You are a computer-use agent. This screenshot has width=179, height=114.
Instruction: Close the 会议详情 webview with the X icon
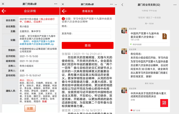[x=3, y=4]
